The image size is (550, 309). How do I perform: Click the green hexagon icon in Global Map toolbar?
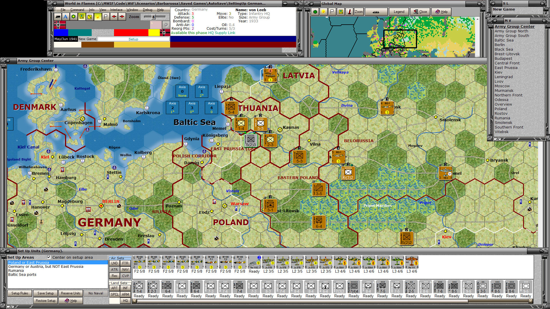pos(315,12)
